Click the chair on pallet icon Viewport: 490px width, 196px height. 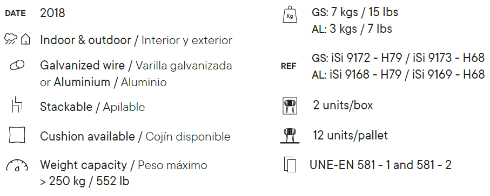290,136
